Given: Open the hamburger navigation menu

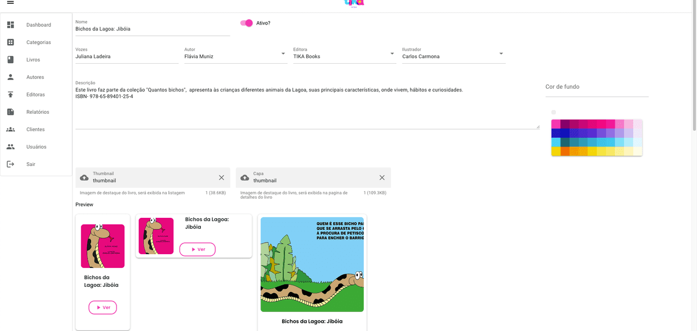Looking at the screenshot, I should point(10,3).
